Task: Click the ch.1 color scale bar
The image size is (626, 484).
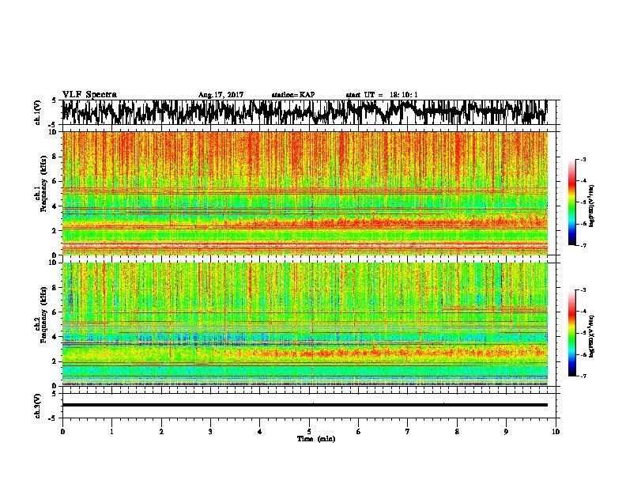Action: click(571, 202)
